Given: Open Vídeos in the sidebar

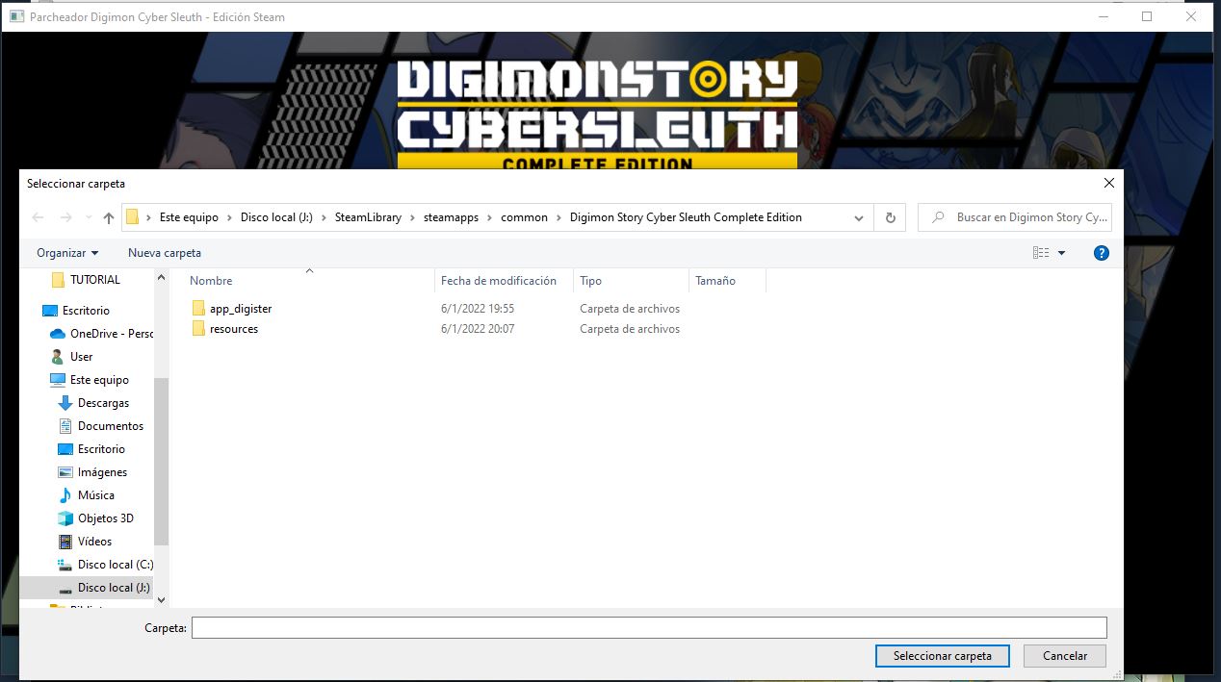Looking at the screenshot, I should (94, 542).
